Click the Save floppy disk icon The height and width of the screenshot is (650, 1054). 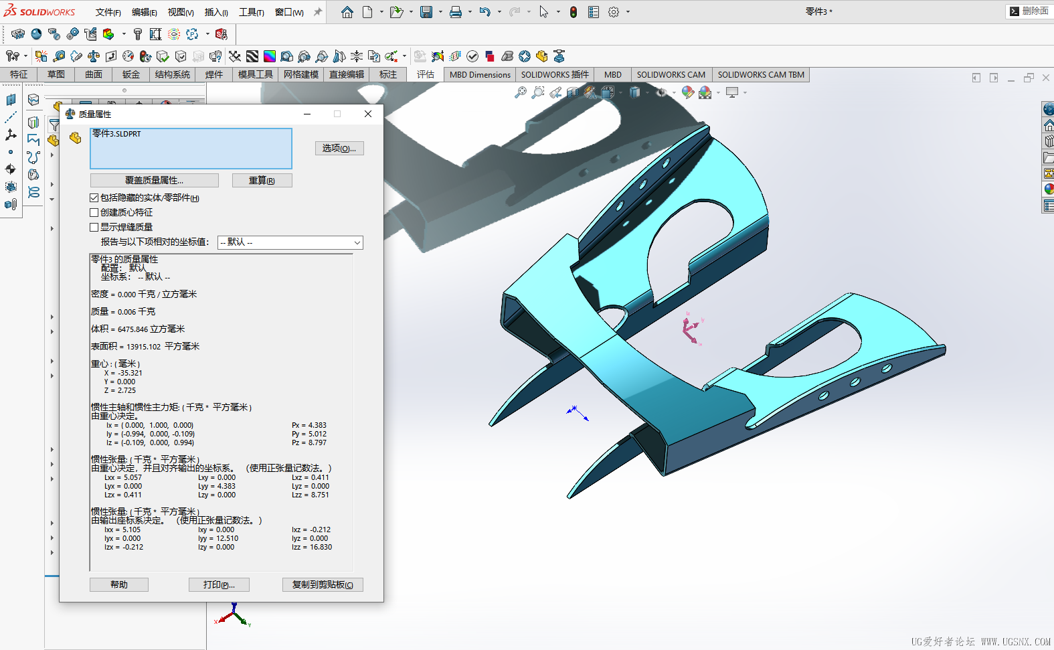point(426,12)
